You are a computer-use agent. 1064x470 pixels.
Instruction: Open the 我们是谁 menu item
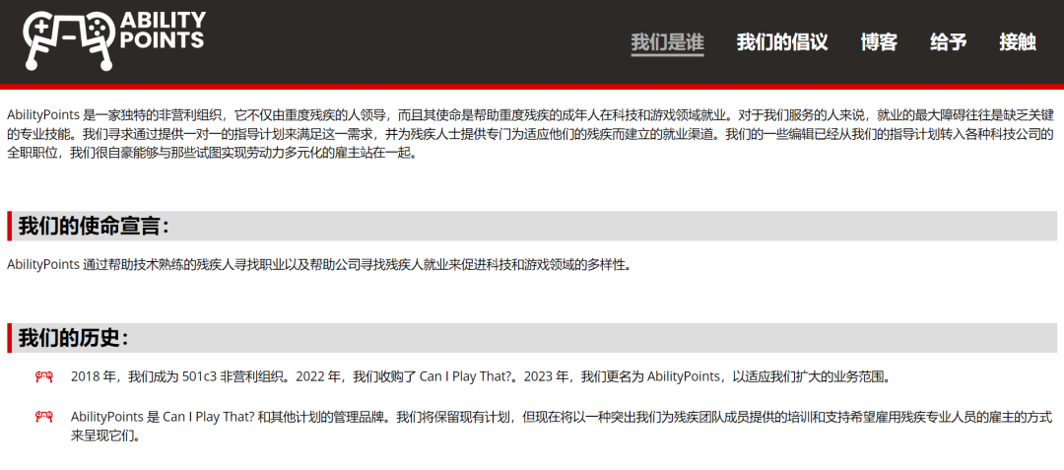pos(667,42)
